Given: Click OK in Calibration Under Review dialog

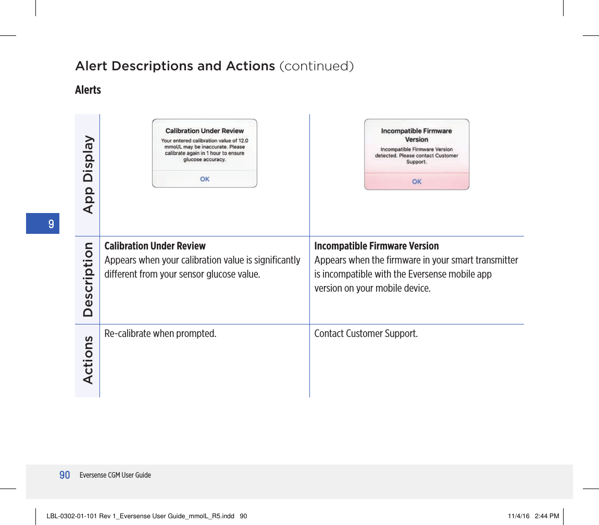Looking at the screenshot, I should click(204, 179).
